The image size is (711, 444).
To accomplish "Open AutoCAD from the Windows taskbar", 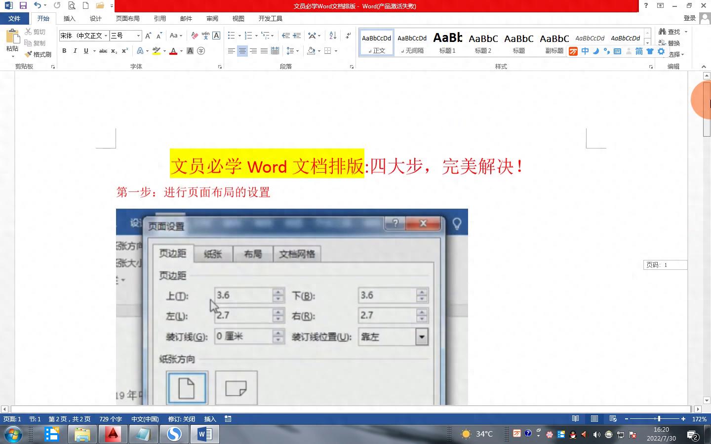I will pyautogui.click(x=113, y=434).
